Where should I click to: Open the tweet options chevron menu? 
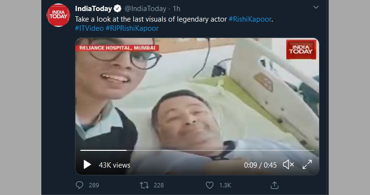point(316,8)
